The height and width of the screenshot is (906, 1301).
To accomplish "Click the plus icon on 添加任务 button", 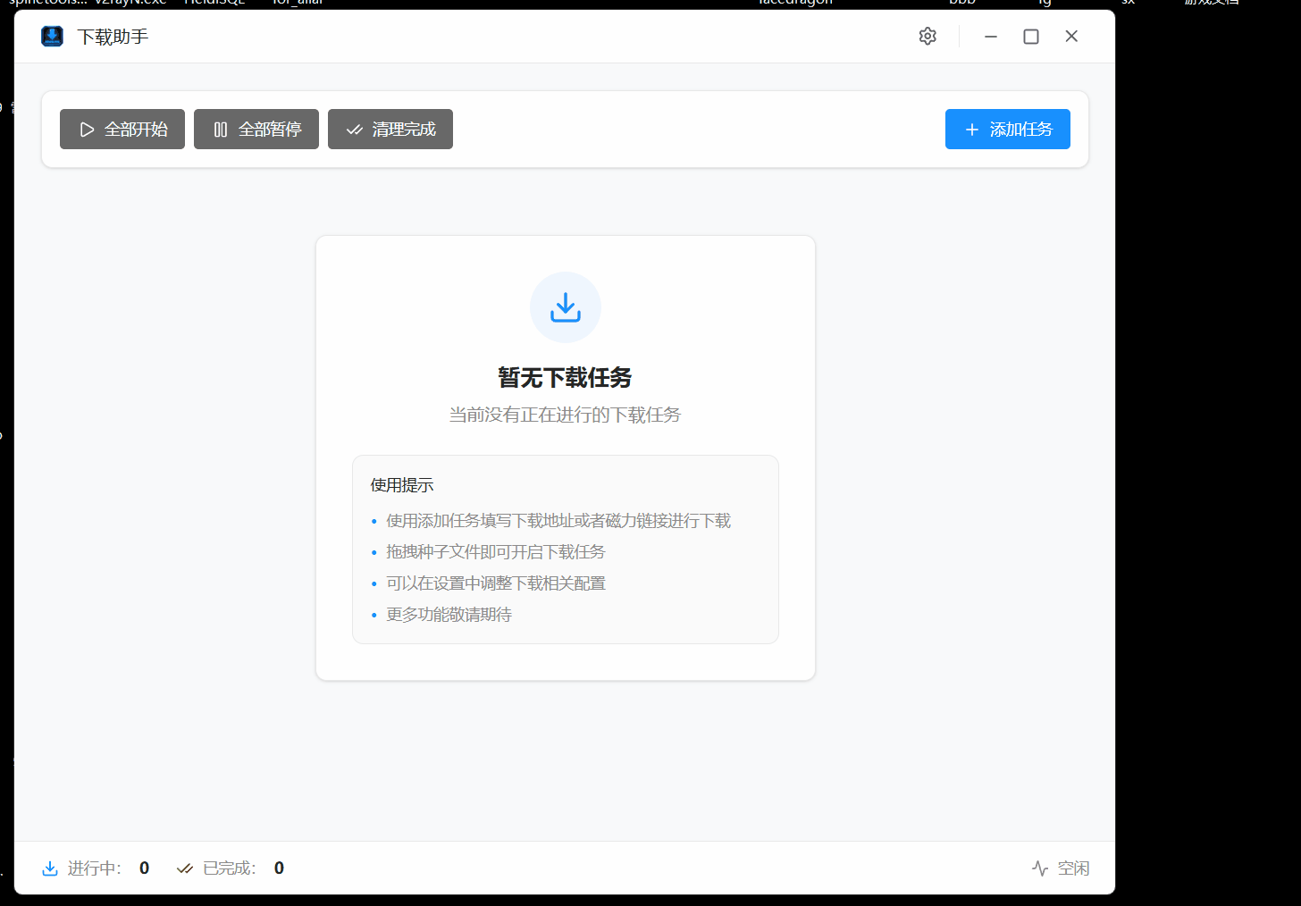I will coord(971,129).
